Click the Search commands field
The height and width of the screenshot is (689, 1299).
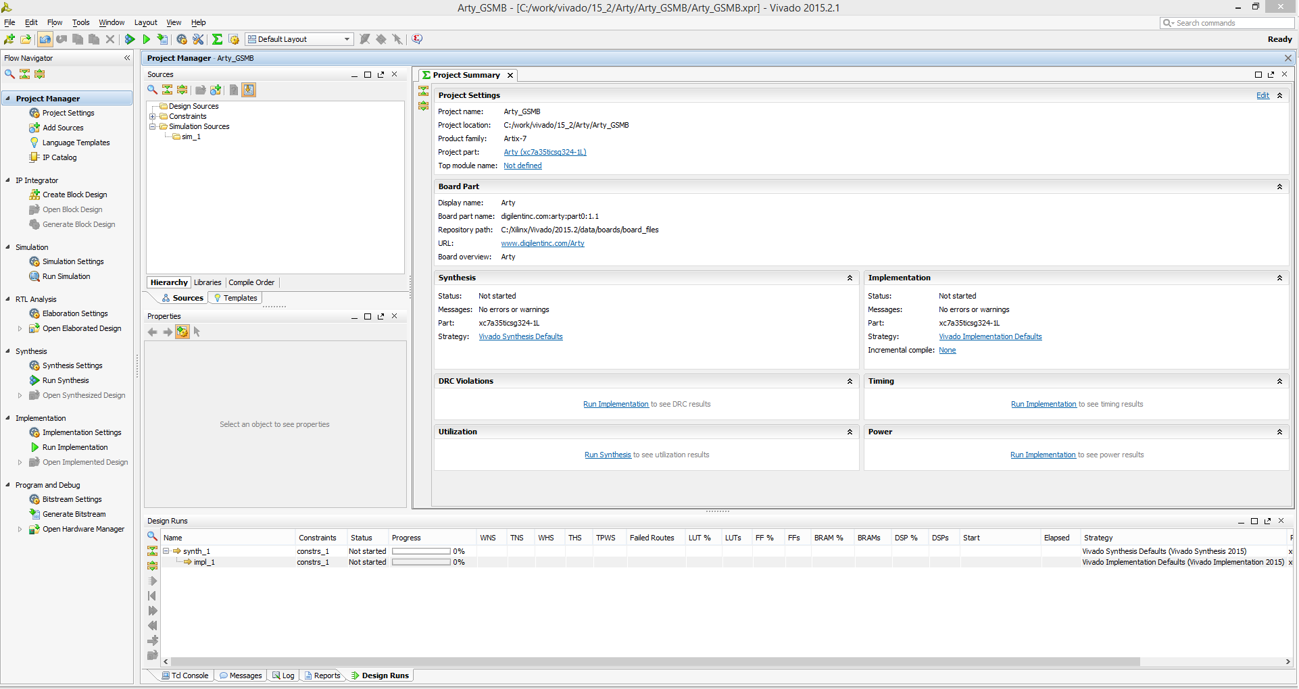(1227, 23)
